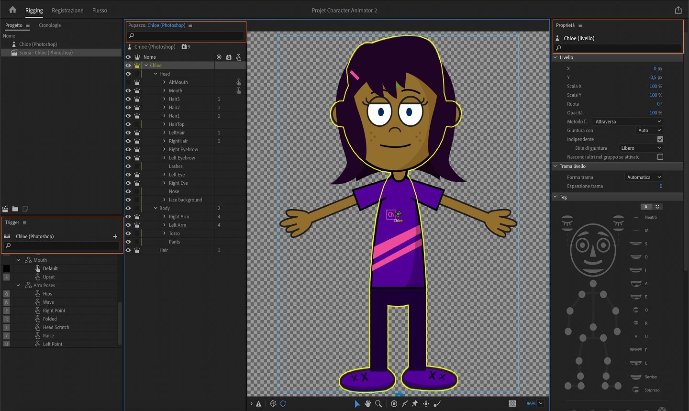Viewport: 689px width, 411px height.
Task: Open the Trigger panel menu
Action: pos(24,222)
